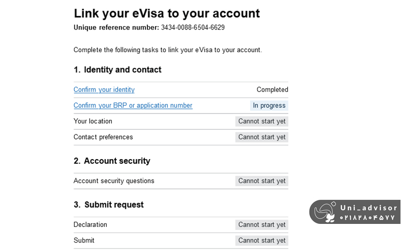The height and width of the screenshot is (251, 401).
Task: Click the Link your eVisa page heading
Action: (x=166, y=13)
